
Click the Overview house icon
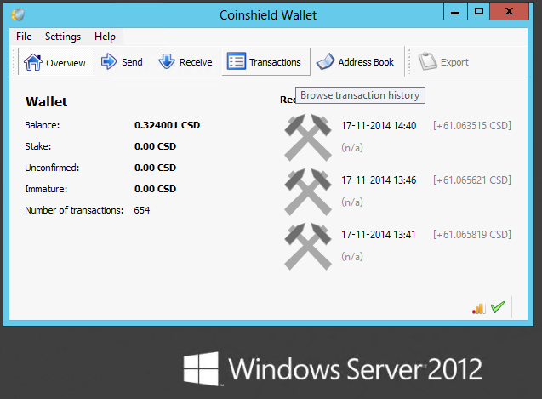coord(33,62)
